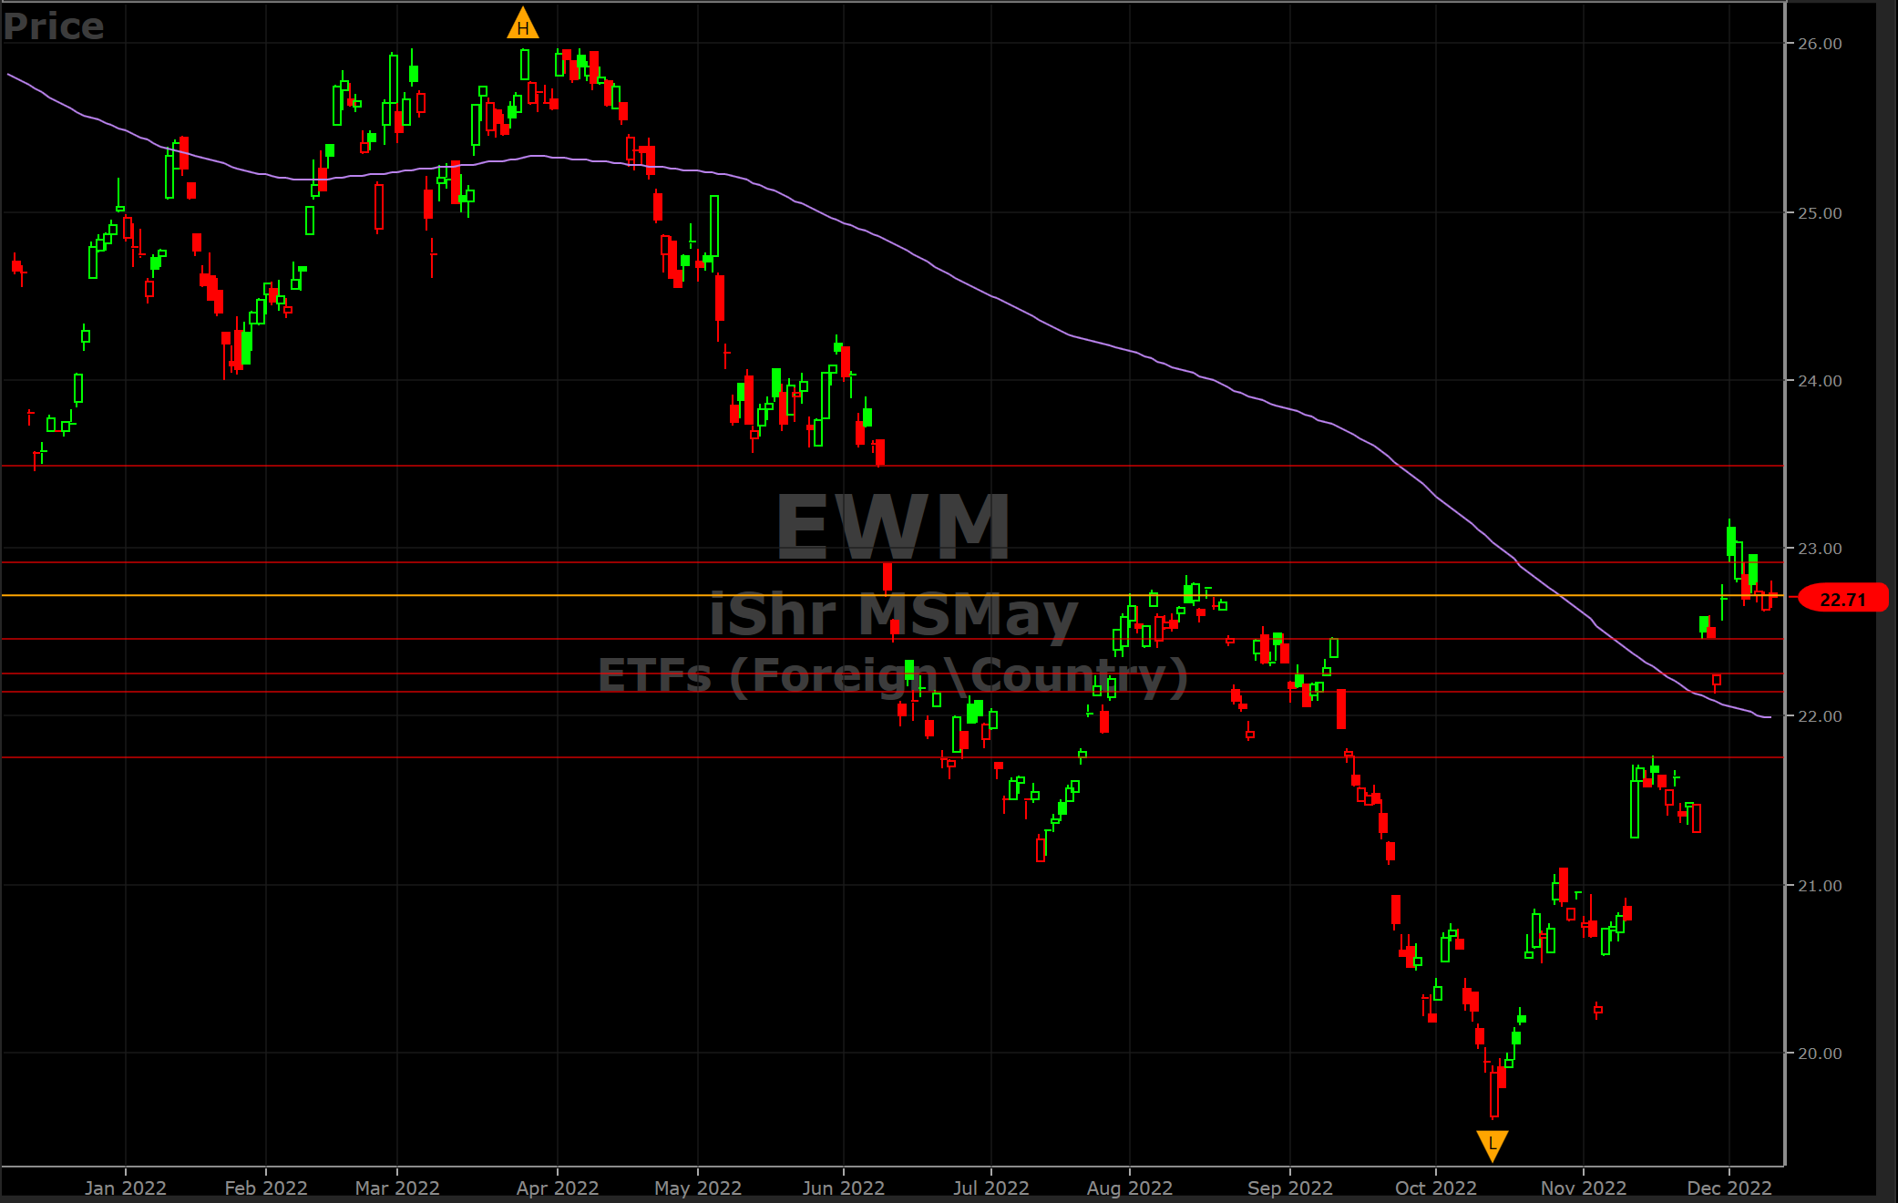Viewport: 1898px width, 1203px height.
Task: Click the orange L low marker triangle
Action: tap(1493, 1146)
